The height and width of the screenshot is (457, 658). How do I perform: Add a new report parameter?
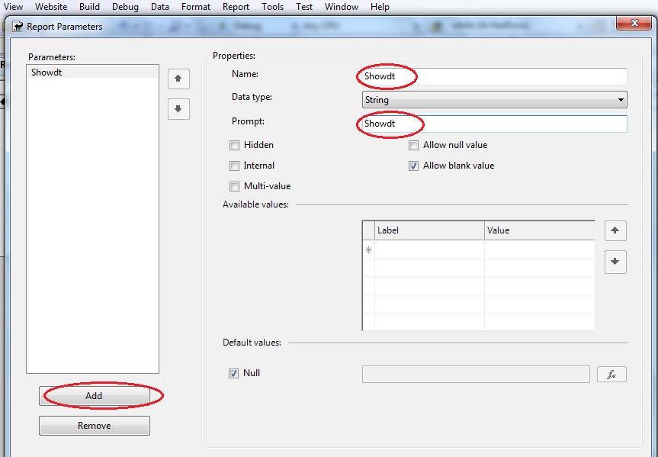(x=94, y=396)
